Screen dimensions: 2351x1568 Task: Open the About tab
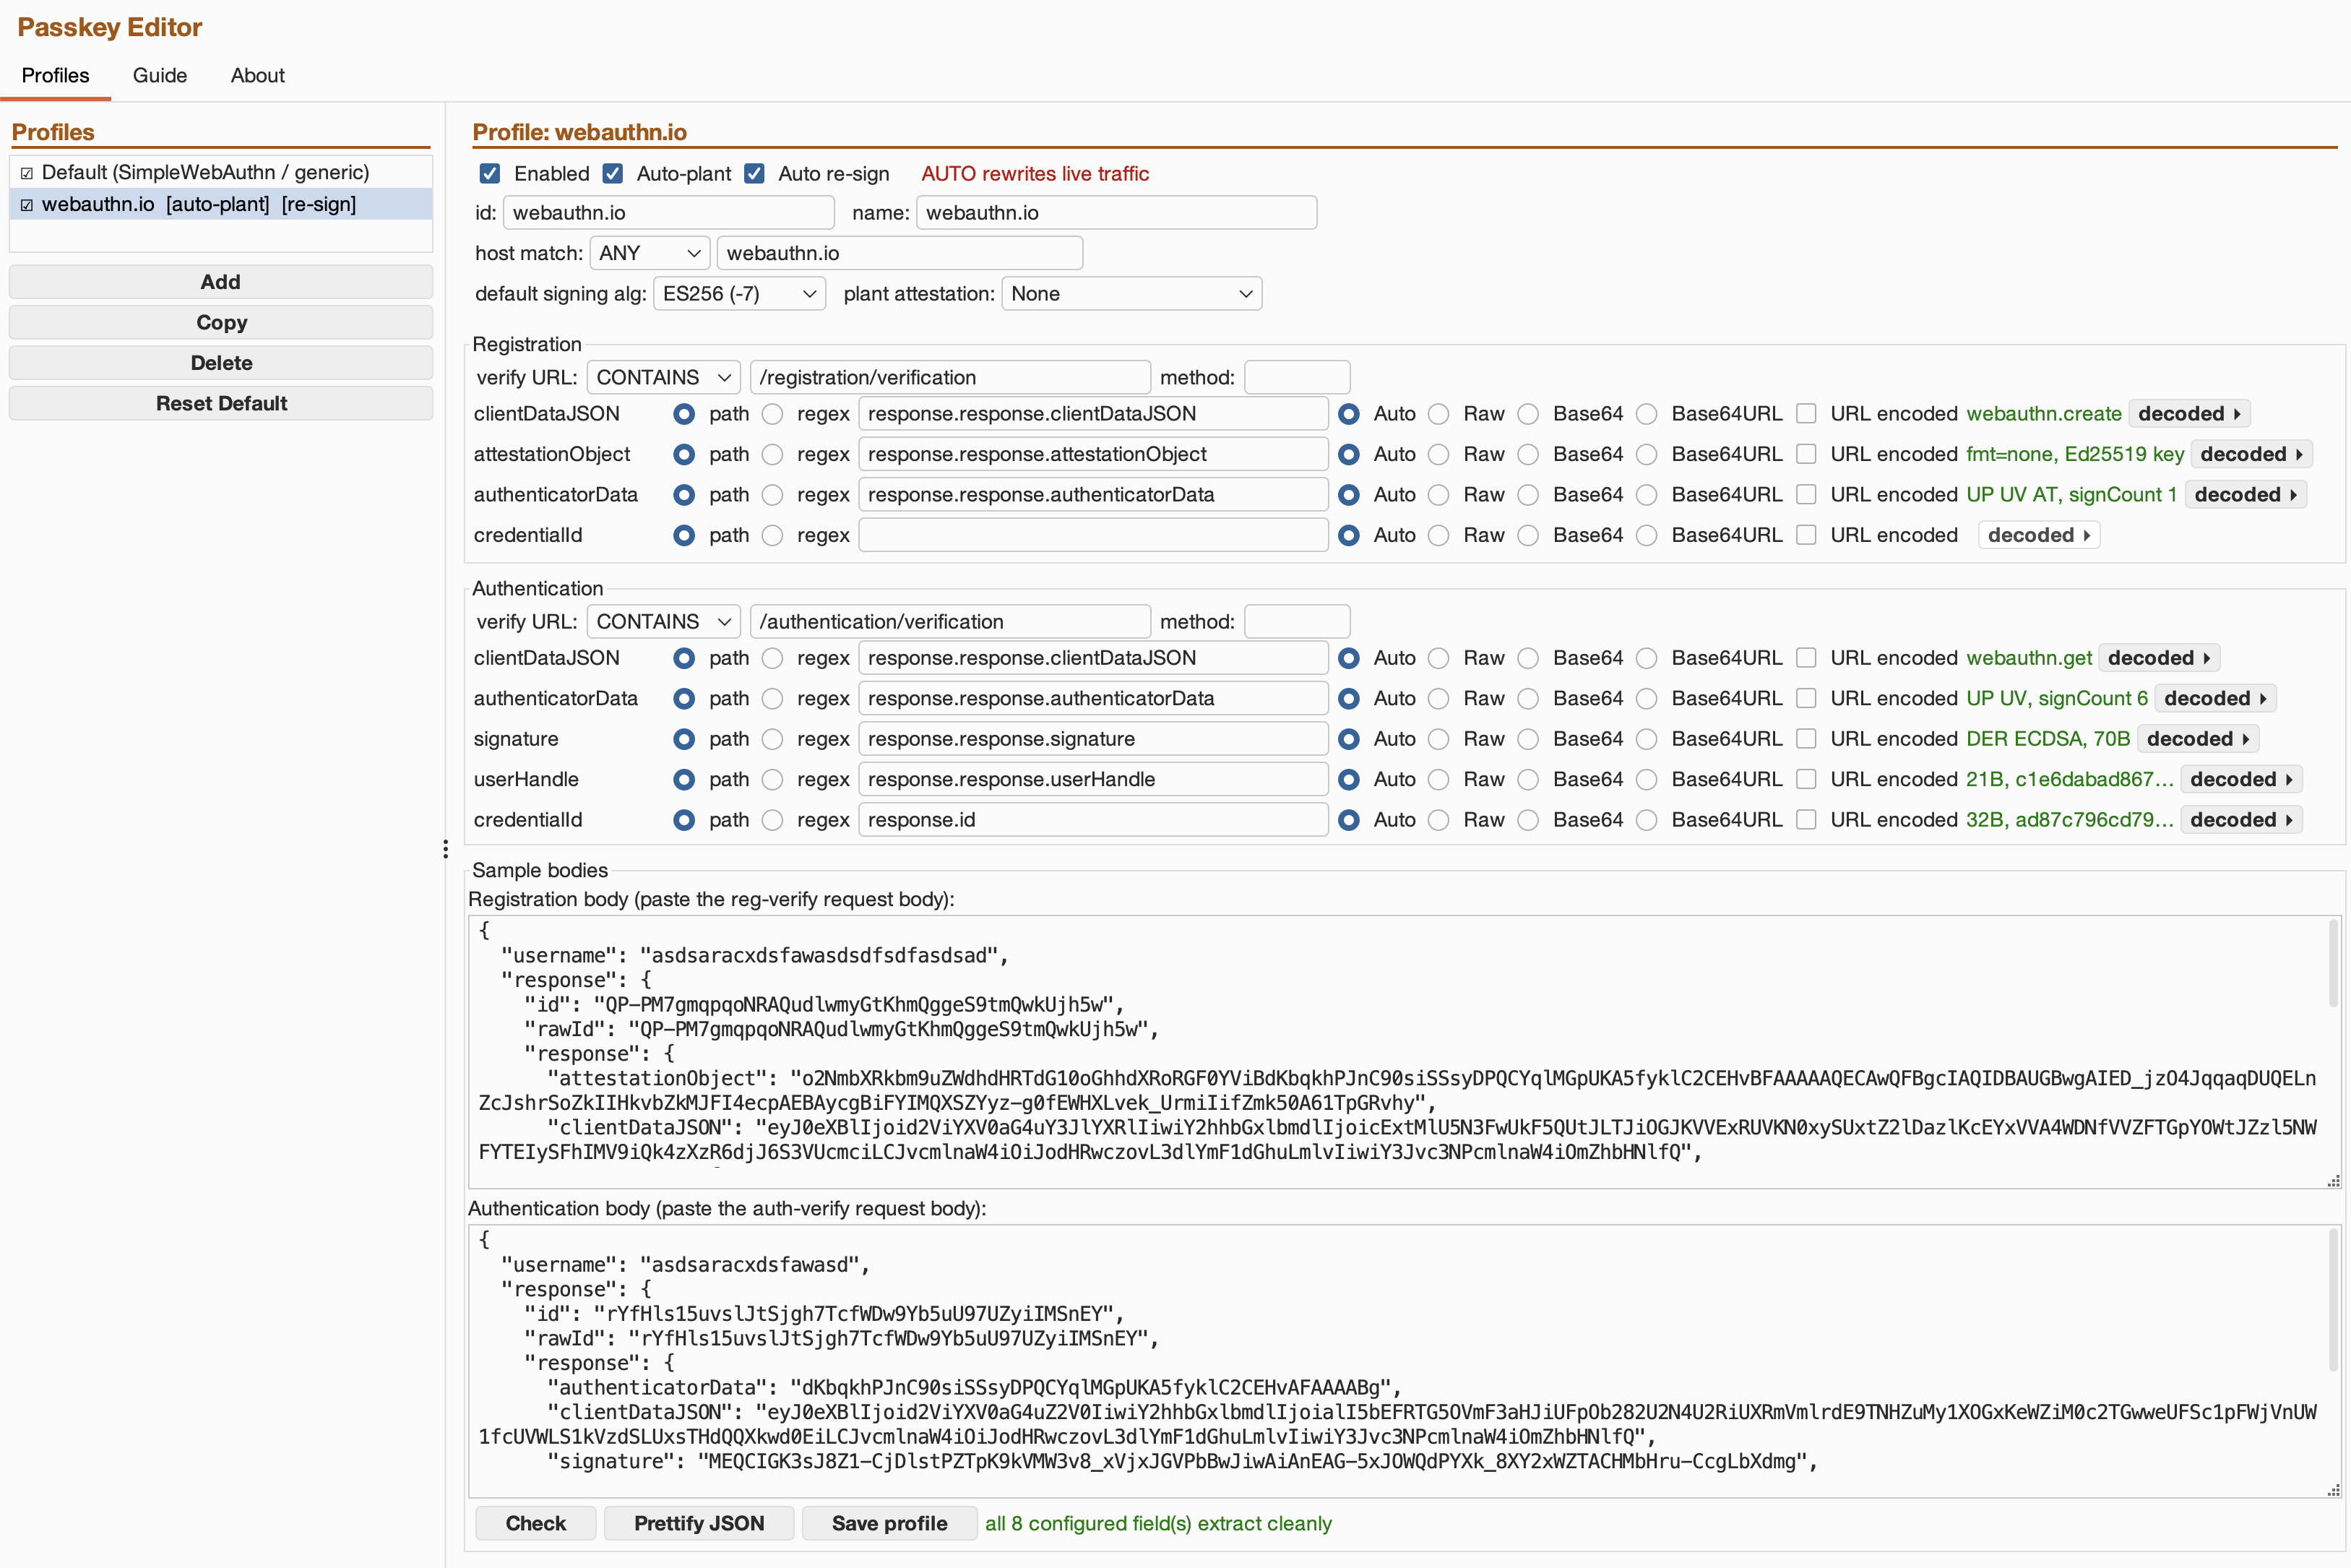[x=257, y=75]
